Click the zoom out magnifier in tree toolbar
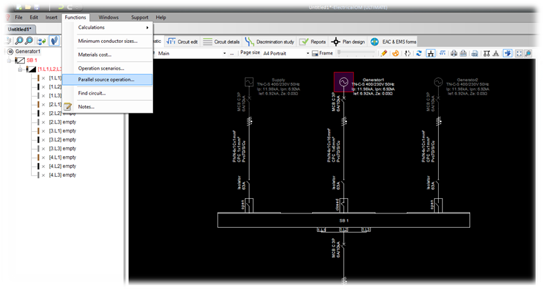The height and width of the screenshot is (290, 544). point(29,41)
